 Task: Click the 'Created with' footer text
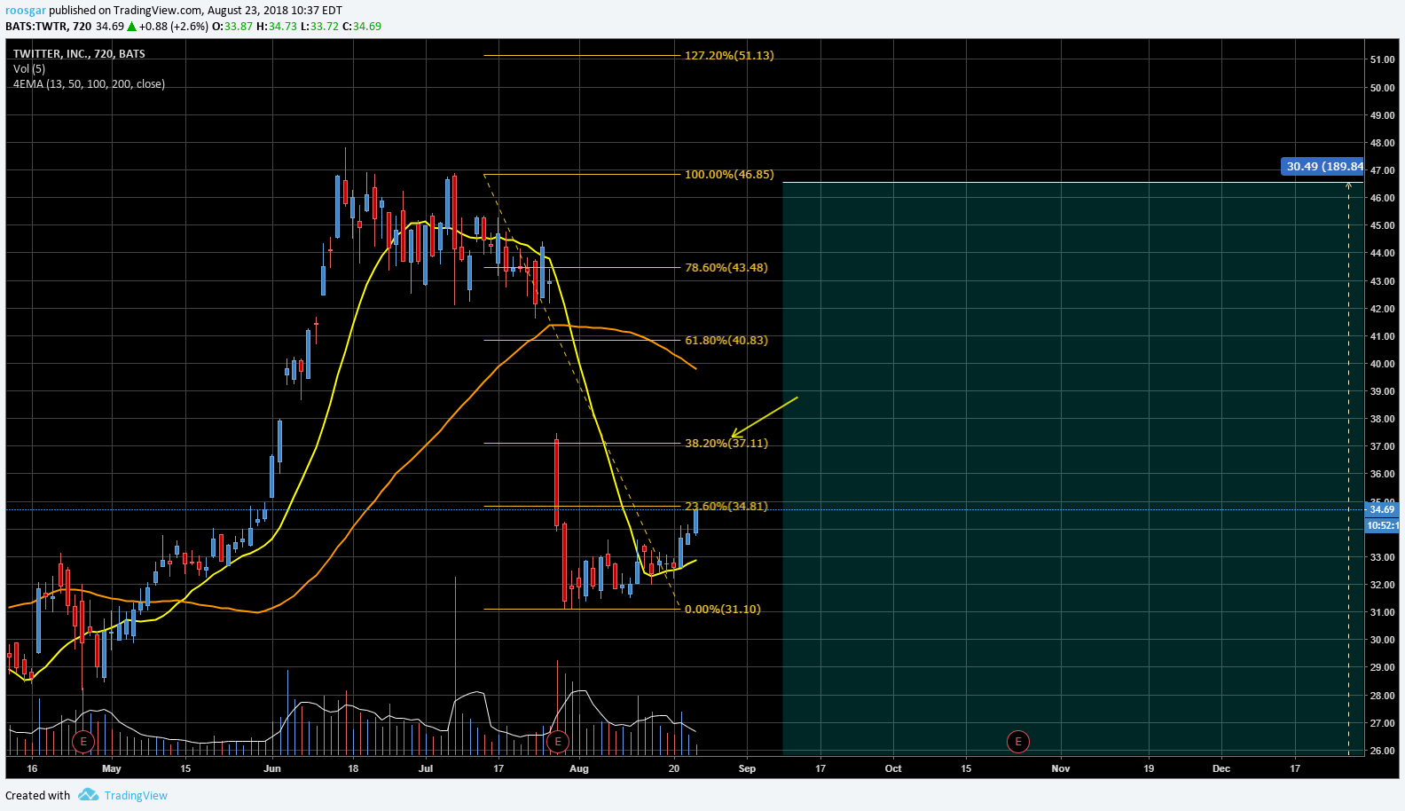point(38,795)
